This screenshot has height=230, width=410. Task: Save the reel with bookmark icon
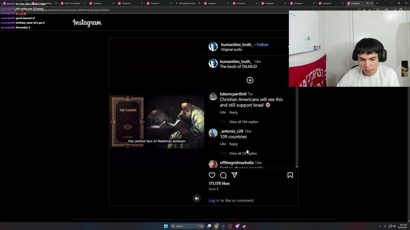coord(290,175)
